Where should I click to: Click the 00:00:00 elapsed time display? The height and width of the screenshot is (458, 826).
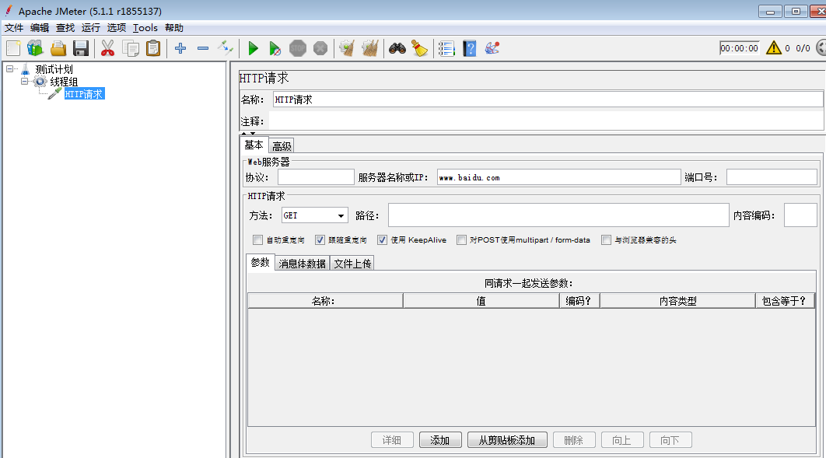point(739,48)
